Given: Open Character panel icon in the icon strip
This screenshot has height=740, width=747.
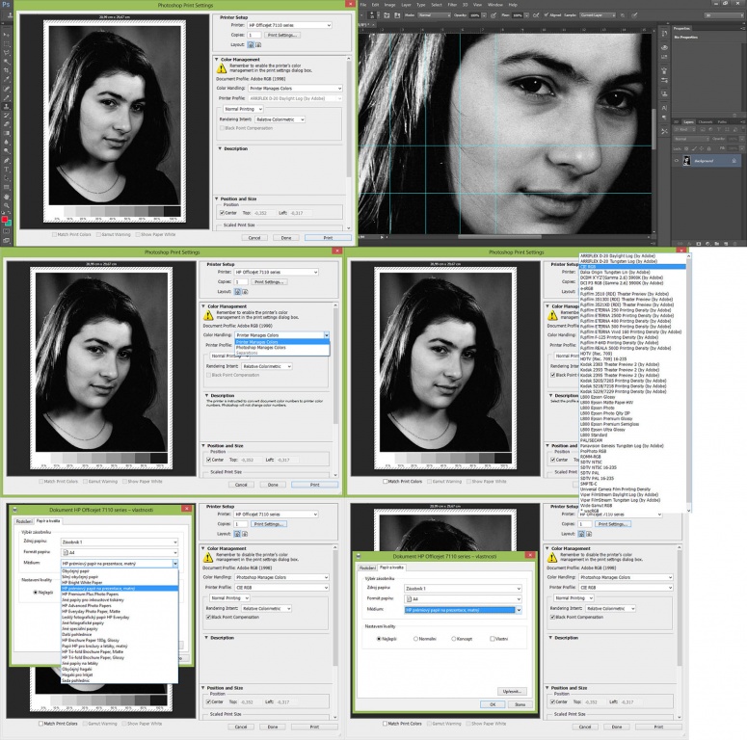Looking at the screenshot, I should [664, 107].
